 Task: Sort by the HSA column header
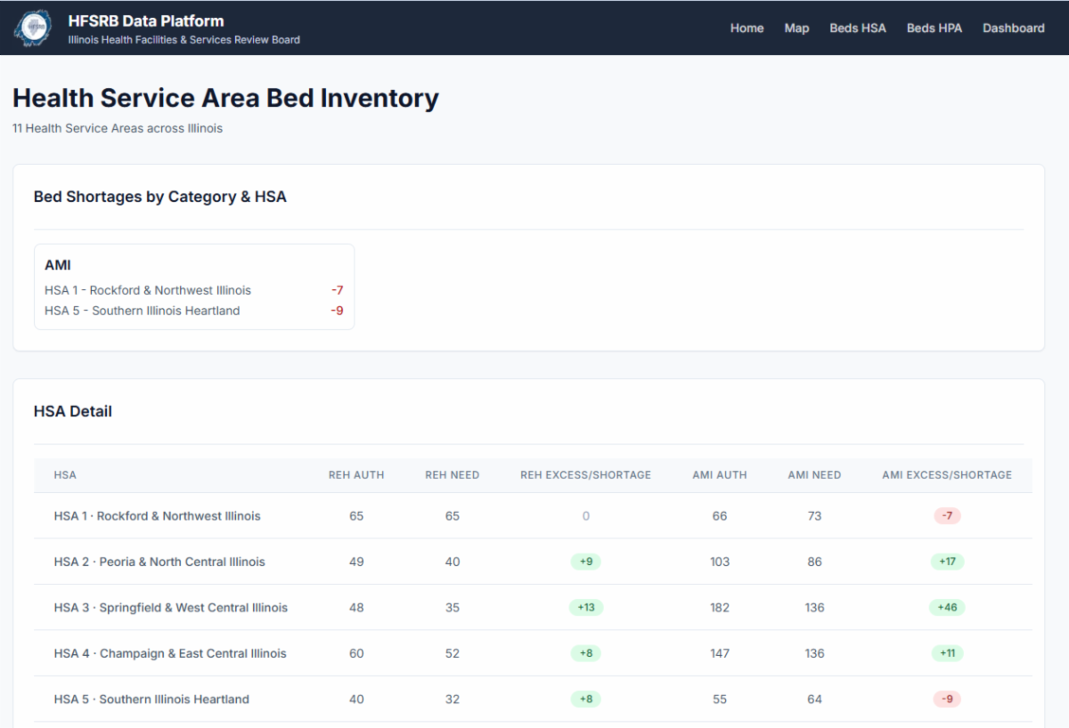(x=65, y=475)
